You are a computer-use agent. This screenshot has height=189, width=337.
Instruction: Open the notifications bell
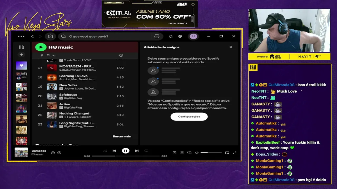[171, 36]
